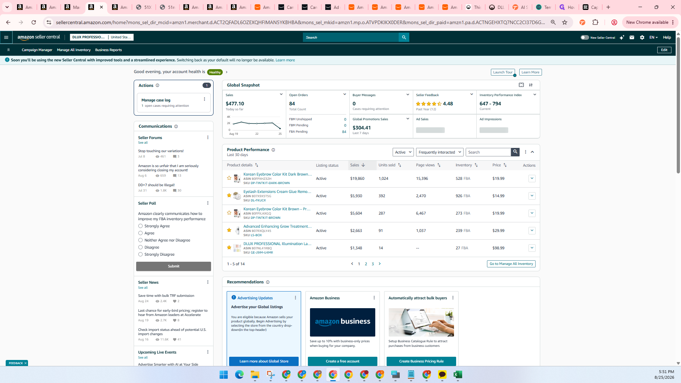Select Strongly Agree poll option
681x383 pixels.
point(140,226)
